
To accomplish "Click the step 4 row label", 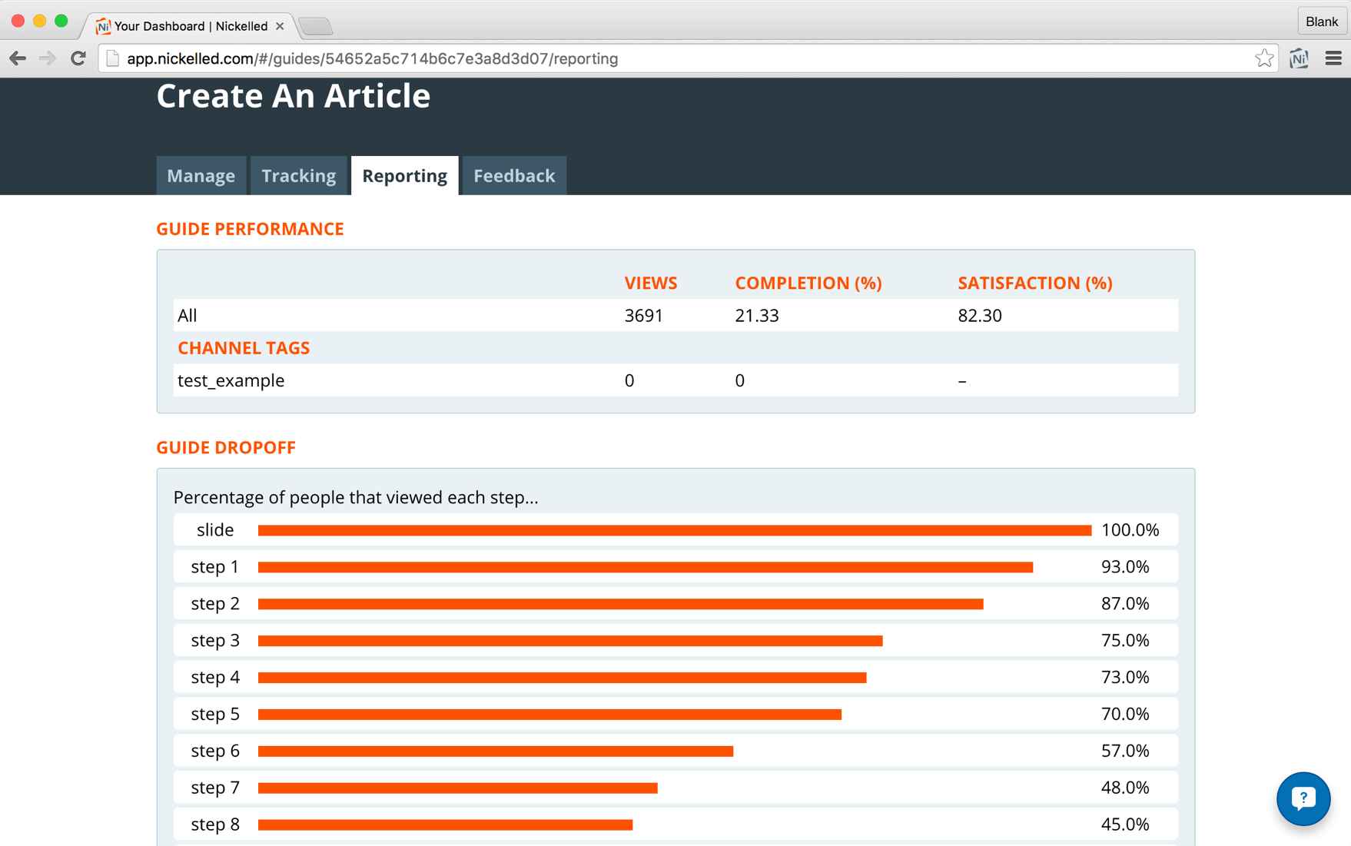I will coord(215,678).
